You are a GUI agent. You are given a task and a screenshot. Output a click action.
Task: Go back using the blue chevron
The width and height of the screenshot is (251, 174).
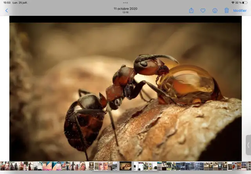(7, 11)
